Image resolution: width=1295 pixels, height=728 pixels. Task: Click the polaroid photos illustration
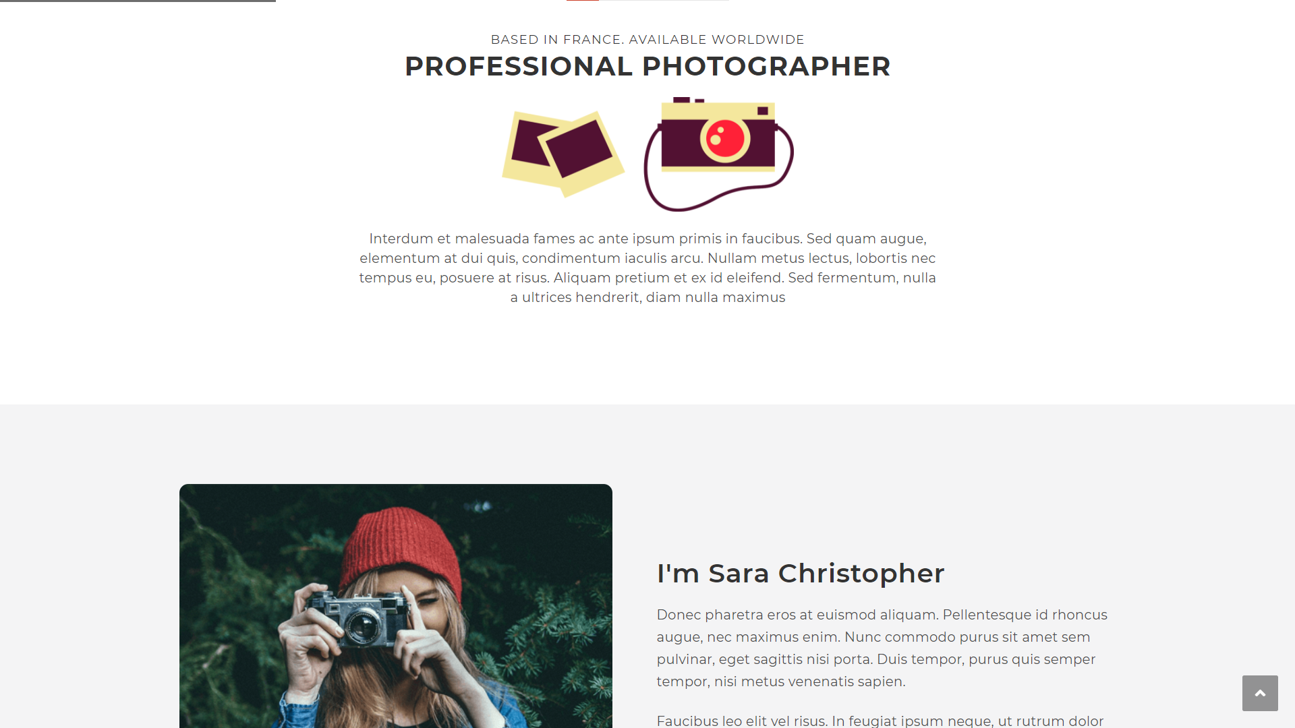pos(563,154)
